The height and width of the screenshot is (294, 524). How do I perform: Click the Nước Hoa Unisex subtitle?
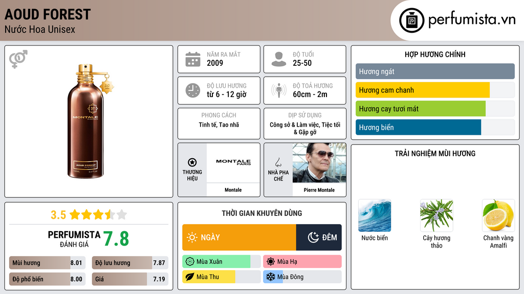pos(40,30)
